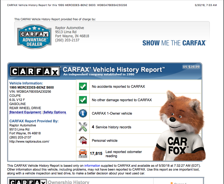Open the Standard Equipment link

click(x=25, y=112)
